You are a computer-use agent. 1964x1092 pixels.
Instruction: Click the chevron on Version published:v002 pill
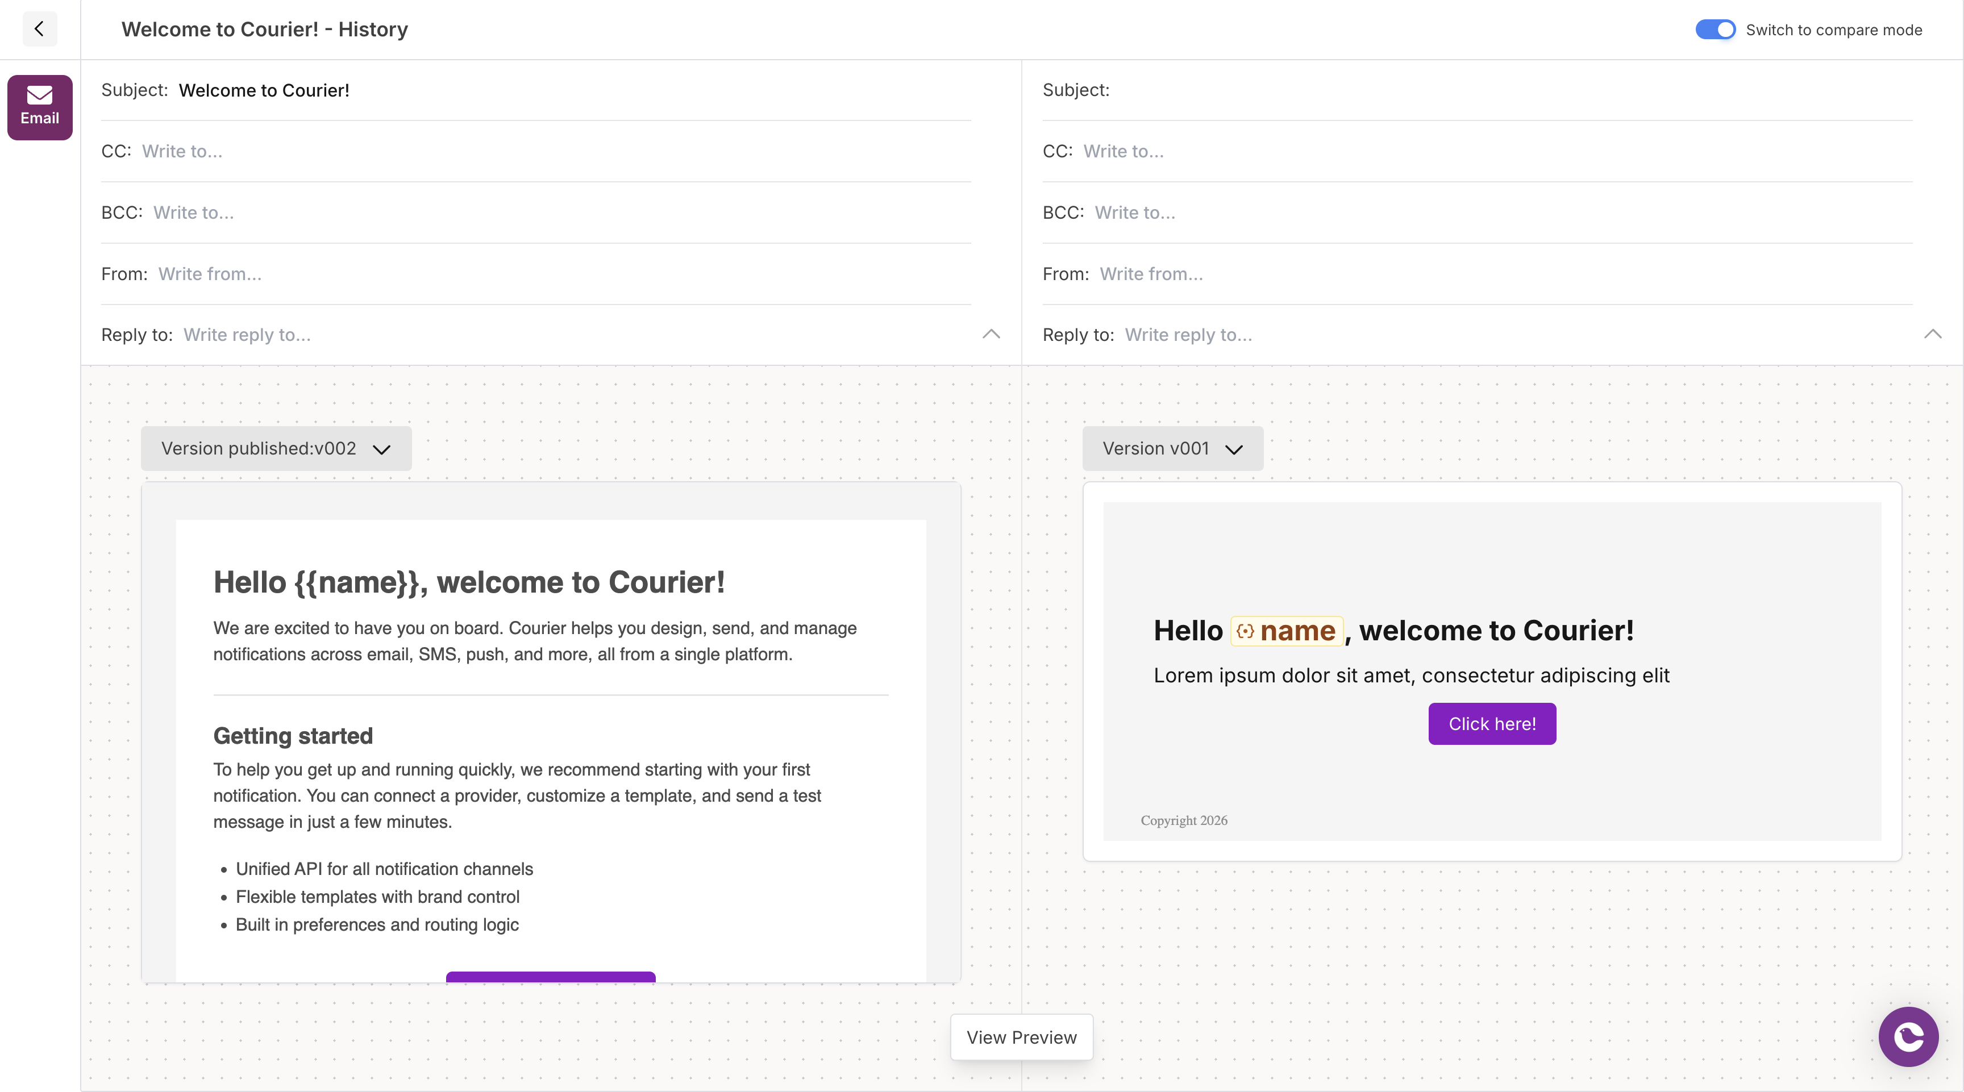[381, 449]
